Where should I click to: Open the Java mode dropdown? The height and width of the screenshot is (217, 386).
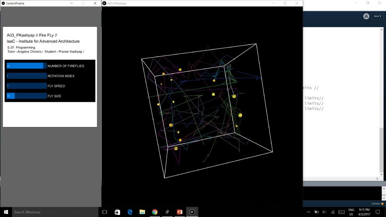(x=377, y=16)
